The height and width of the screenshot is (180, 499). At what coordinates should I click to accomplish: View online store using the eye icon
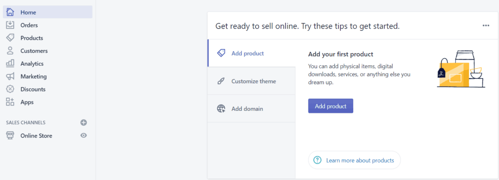pyautogui.click(x=84, y=136)
